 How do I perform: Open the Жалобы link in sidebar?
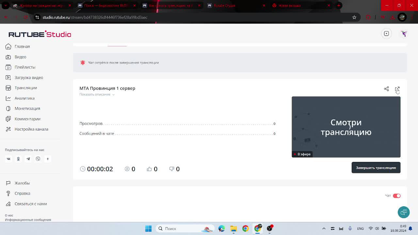(x=18, y=183)
